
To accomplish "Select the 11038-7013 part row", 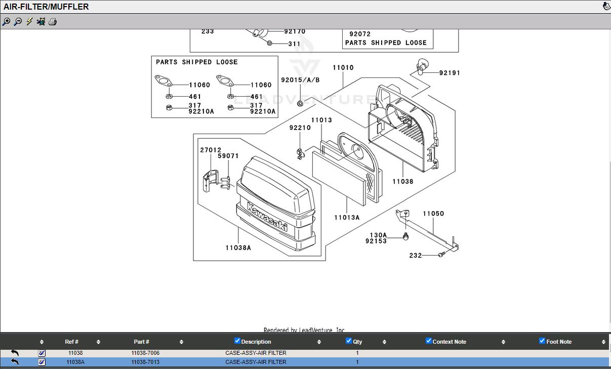I will point(145,362).
